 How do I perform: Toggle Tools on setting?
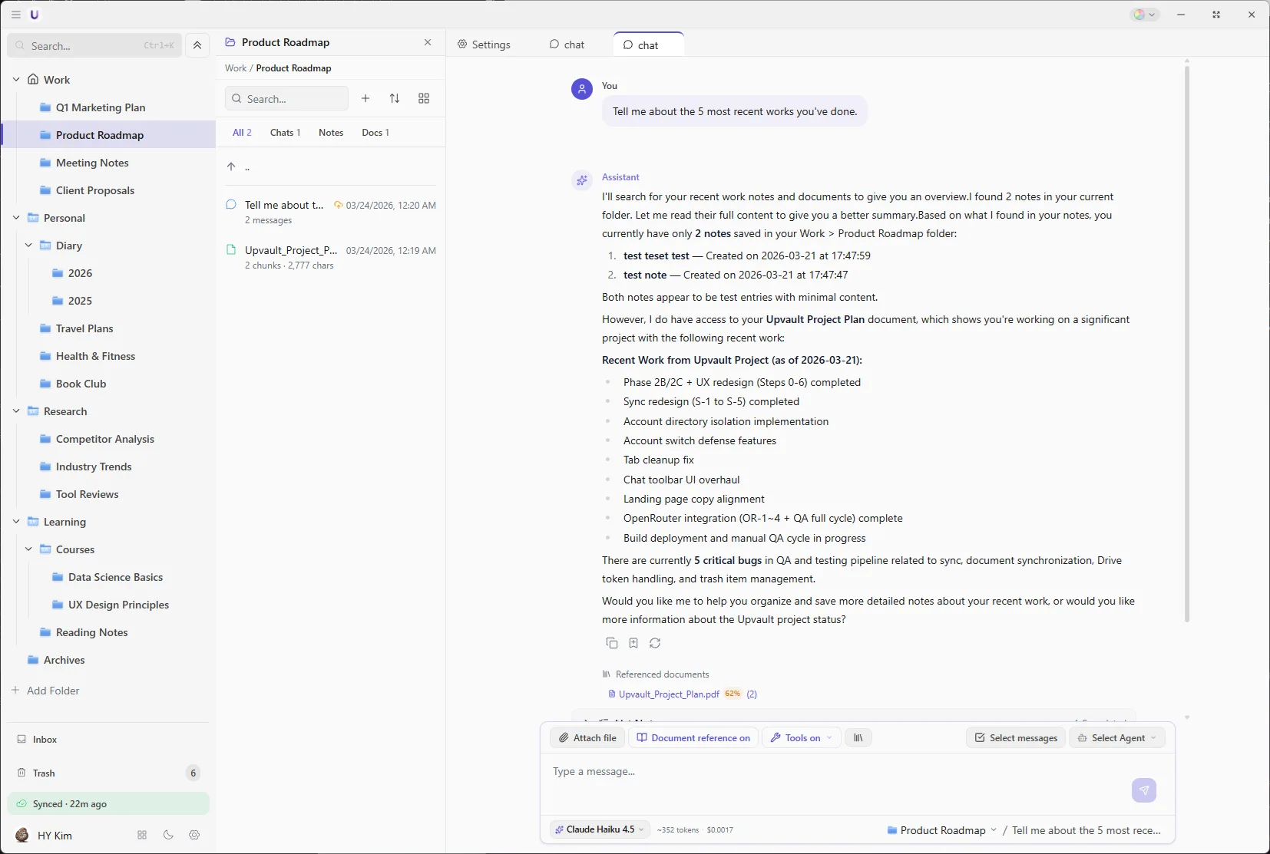point(800,737)
